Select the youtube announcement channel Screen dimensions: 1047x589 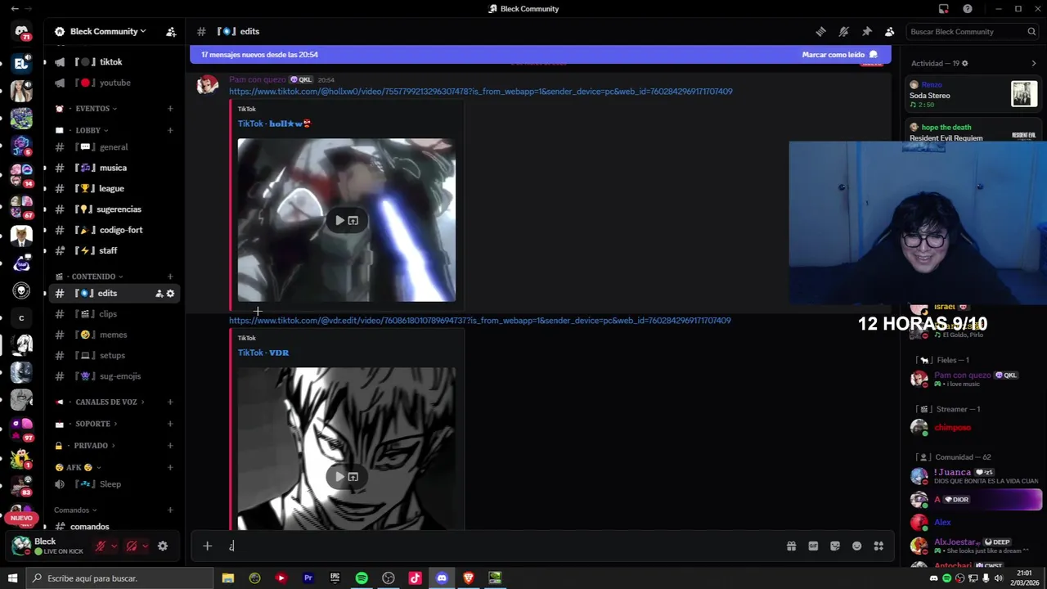pyautogui.click(x=115, y=83)
